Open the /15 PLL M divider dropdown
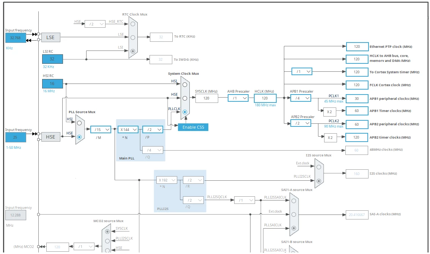 pyautogui.click(x=101, y=129)
